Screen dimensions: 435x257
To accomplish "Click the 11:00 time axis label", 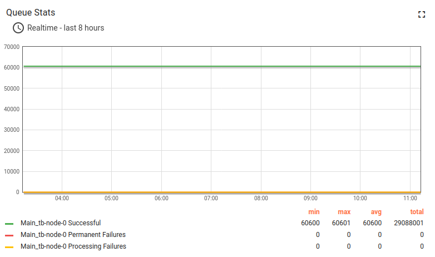I will (410, 198).
